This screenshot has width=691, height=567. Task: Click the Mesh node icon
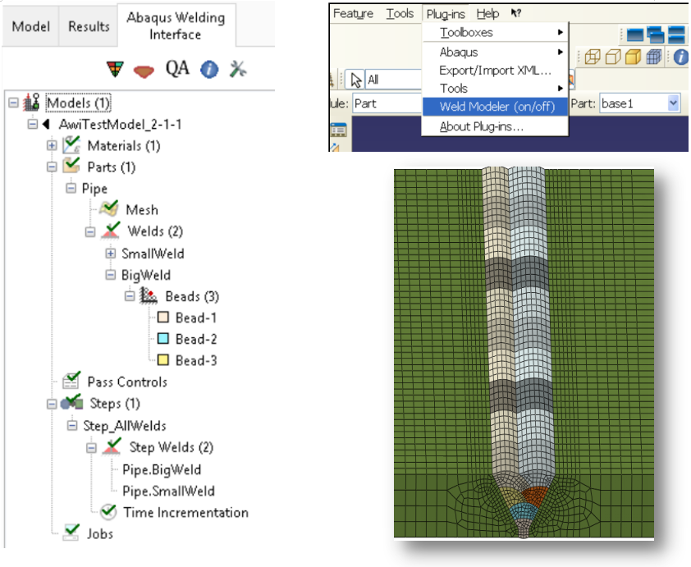tap(109, 208)
